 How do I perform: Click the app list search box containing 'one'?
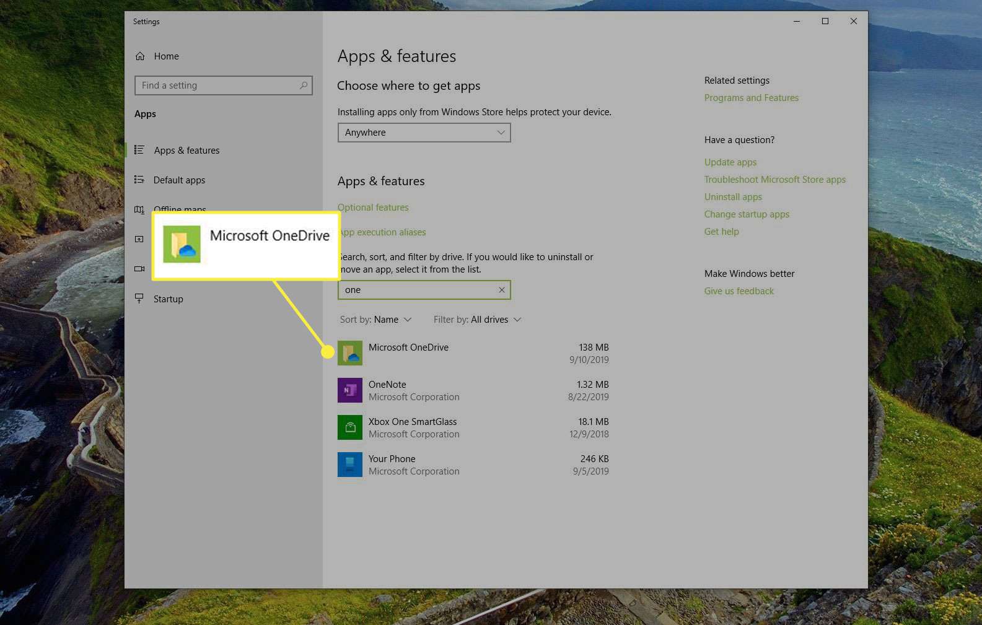click(x=424, y=290)
